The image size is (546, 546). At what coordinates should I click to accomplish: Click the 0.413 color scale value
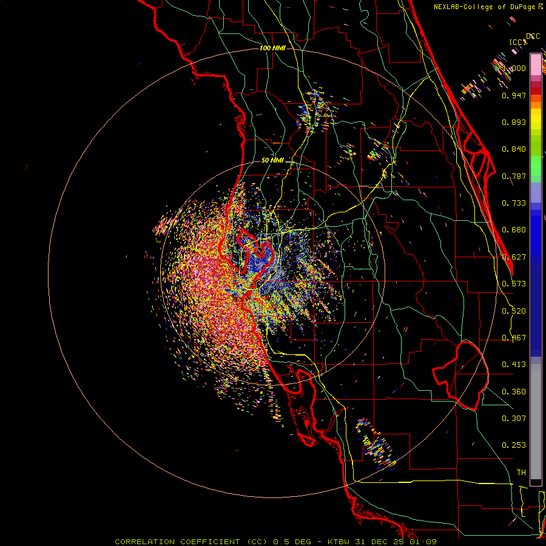[514, 365]
